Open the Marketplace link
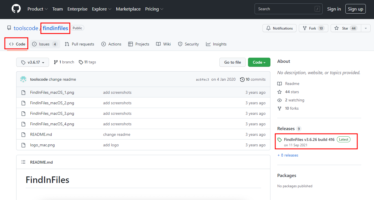Screen dimensions: 374x200 coord(128,9)
